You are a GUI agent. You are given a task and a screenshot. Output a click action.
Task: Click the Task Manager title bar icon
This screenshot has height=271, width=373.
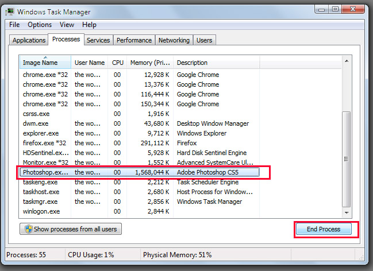(11, 11)
